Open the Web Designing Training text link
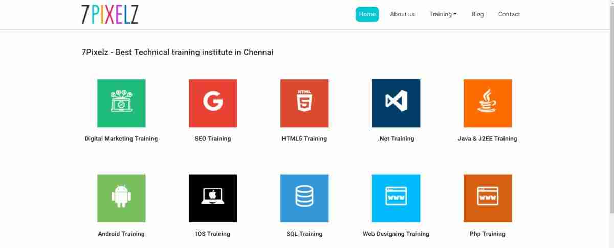Image resolution: width=614 pixels, height=248 pixels. [x=396, y=234]
